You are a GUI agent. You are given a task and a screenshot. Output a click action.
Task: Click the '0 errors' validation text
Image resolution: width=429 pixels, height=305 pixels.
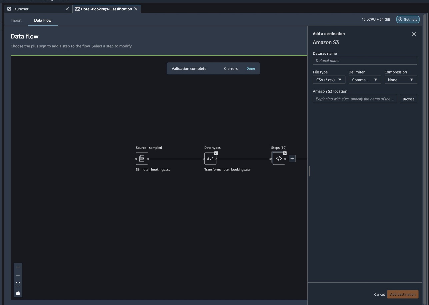pos(231,68)
